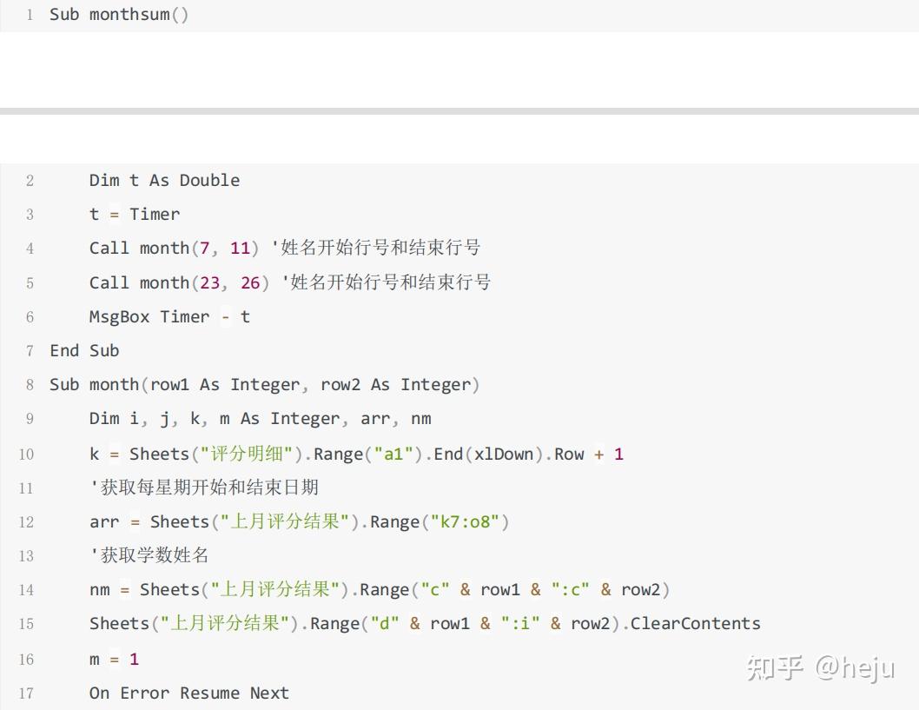The width and height of the screenshot is (919, 710).
Task: Click line number 17 in the gutter
Action: [x=26, y=693]
